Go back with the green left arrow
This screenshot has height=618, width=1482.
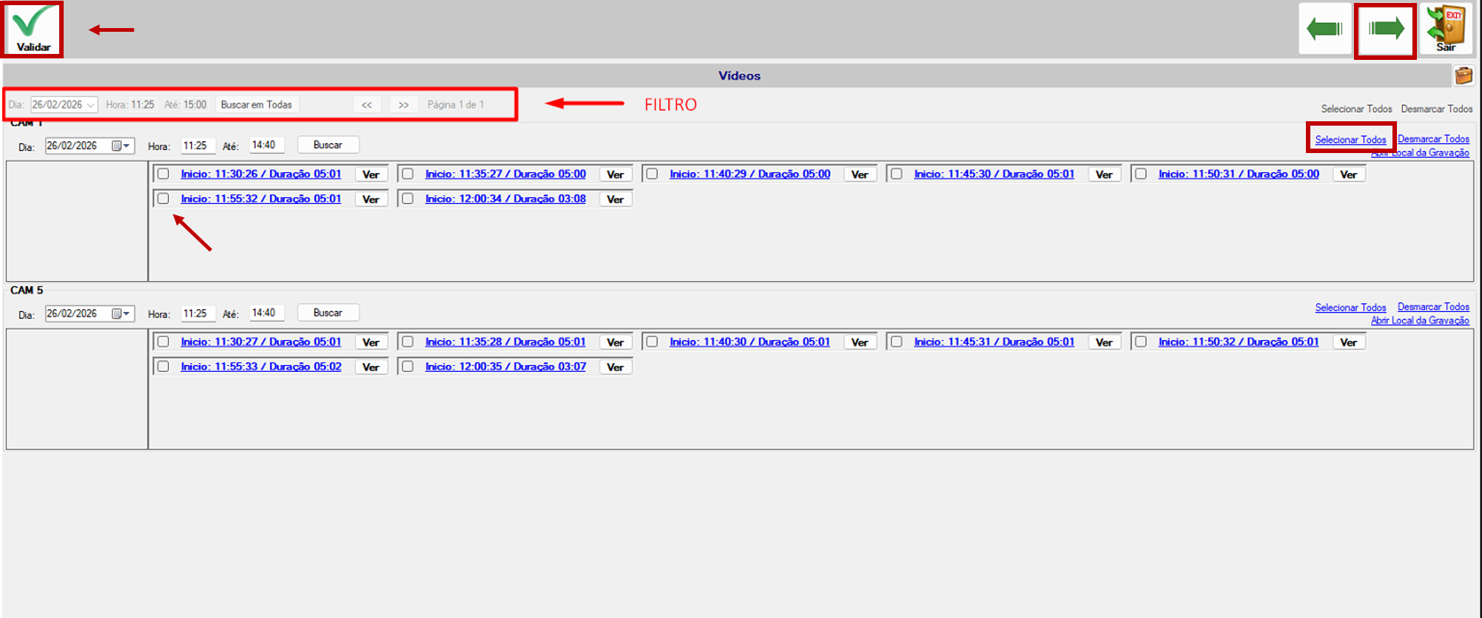(1324, 29)
